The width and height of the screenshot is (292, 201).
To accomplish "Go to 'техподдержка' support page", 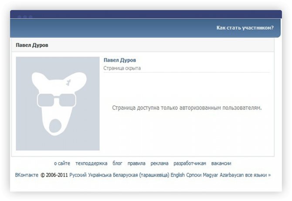I will (91, 164).
